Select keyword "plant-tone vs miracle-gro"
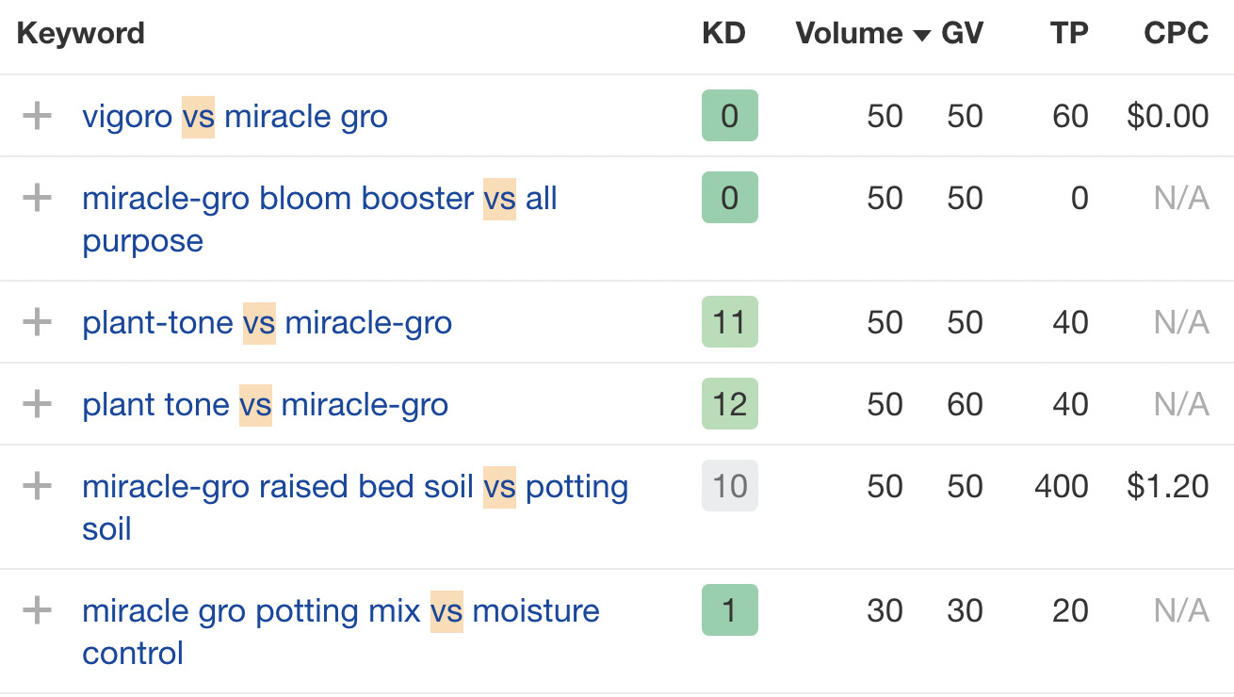Viewport: 1234px width, 697px height. (267, 322)
